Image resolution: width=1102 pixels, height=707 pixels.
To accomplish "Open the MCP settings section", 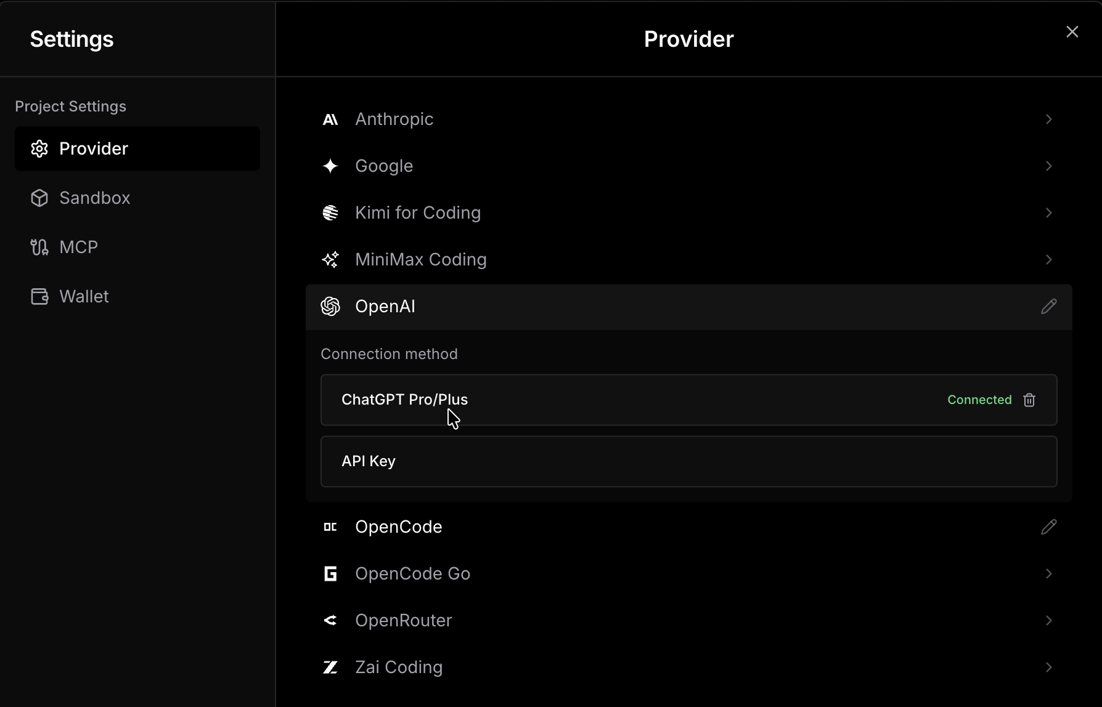I will tap(78, 248).
